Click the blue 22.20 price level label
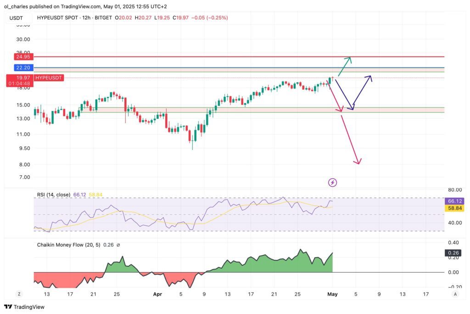Image resolution: width=470 pixels, height=314 pixels. tap(22, 67)
